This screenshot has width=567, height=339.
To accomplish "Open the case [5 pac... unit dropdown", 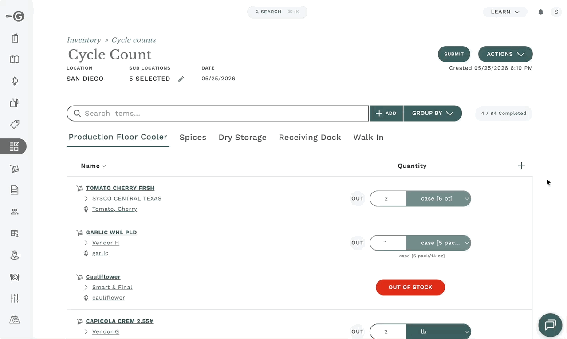I will click(438, 243).
